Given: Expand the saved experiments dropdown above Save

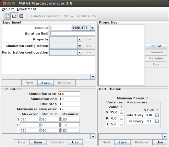Looking at the screenshot, I should coord(49,77).
